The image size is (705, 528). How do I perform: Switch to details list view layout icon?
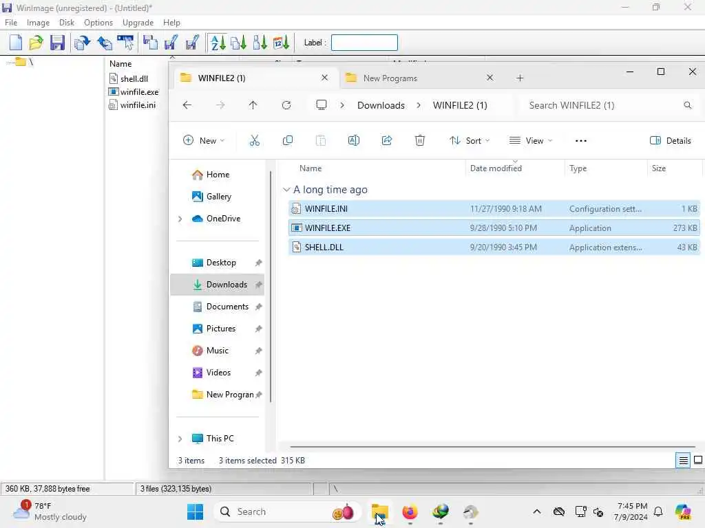(683, 460)
